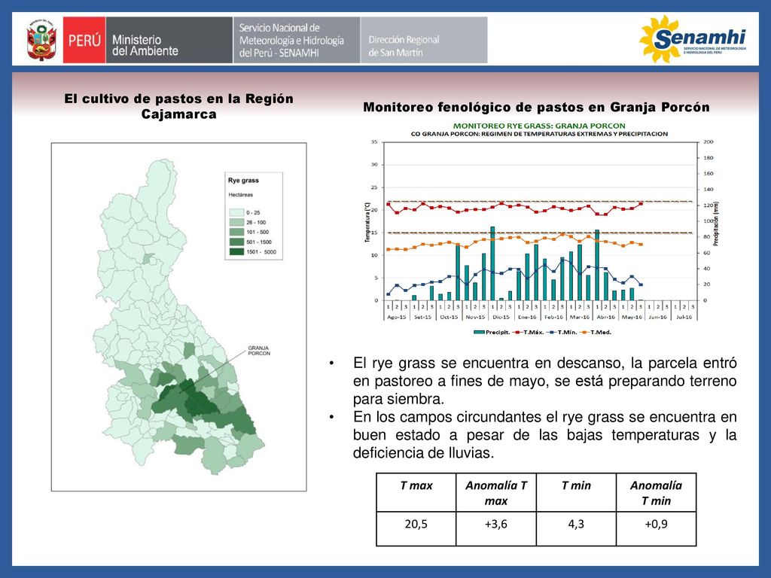
Task: Click the 0 - 25 hectares legend swatch
Action: (x=236, y=212)
